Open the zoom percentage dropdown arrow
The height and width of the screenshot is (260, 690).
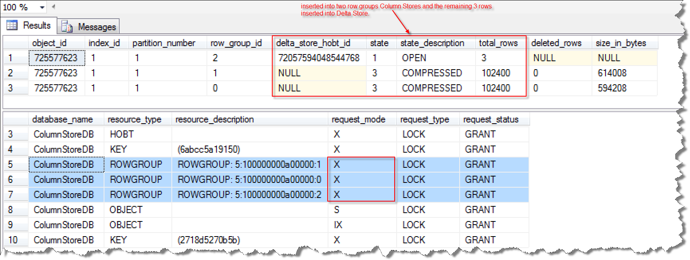tap(42, 7)
